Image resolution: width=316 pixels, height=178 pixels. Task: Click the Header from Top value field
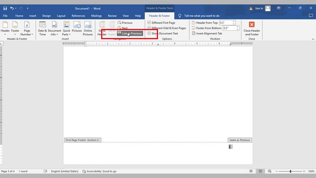(x=226, y=23)
